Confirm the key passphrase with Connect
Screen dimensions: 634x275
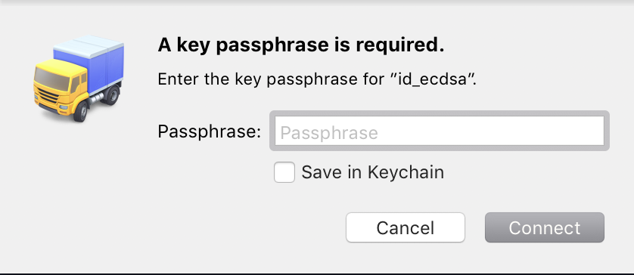545,227
